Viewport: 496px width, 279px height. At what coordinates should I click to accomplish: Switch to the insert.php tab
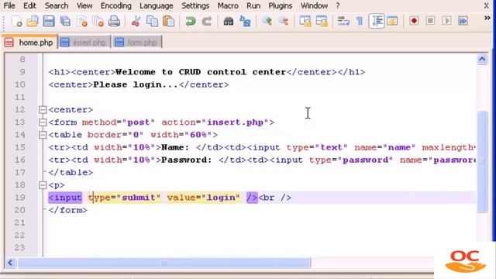point(84,43)
